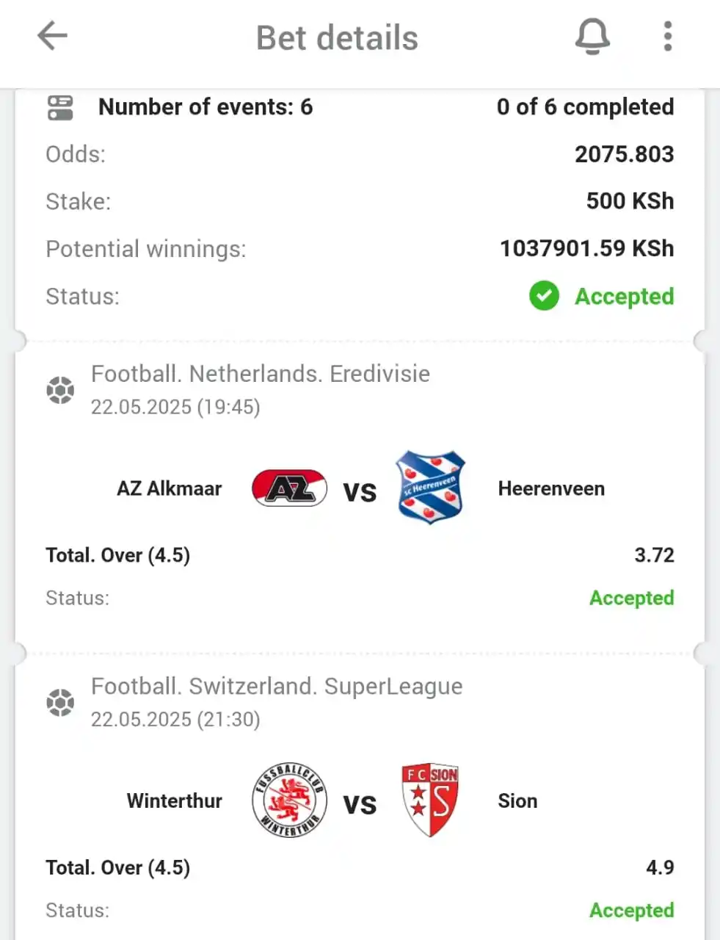The image size is (720, 940).
Task: Click the green Accepted checkmark icon
Action: [x=544, y=296]
